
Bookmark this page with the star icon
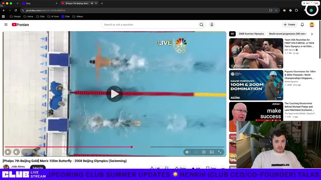tap(276, 10)
